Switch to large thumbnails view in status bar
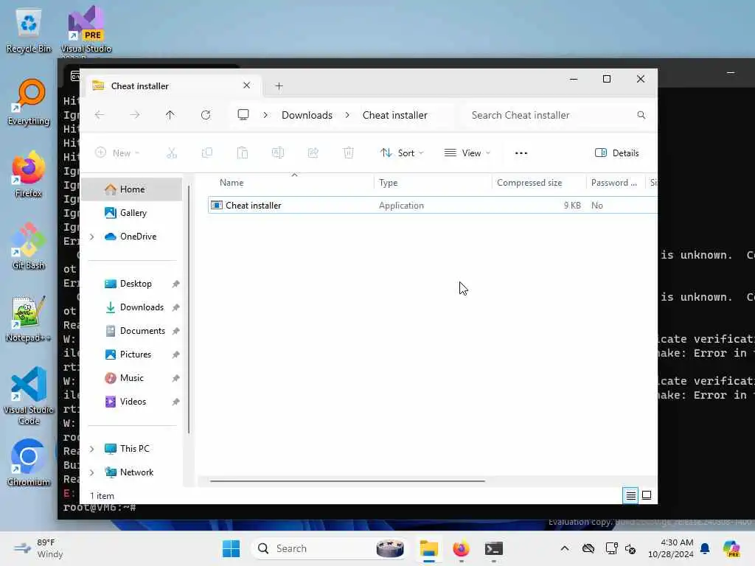 pyautogui.click(x=647, y=495)
